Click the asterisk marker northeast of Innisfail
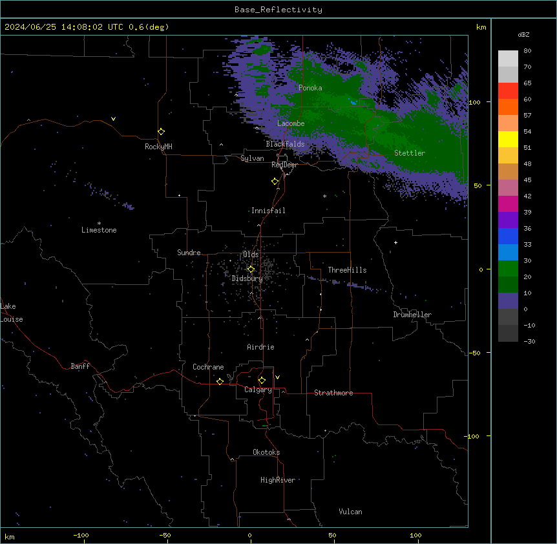The height and width of the screenshot is (544, 557). [x=324, y=196]
